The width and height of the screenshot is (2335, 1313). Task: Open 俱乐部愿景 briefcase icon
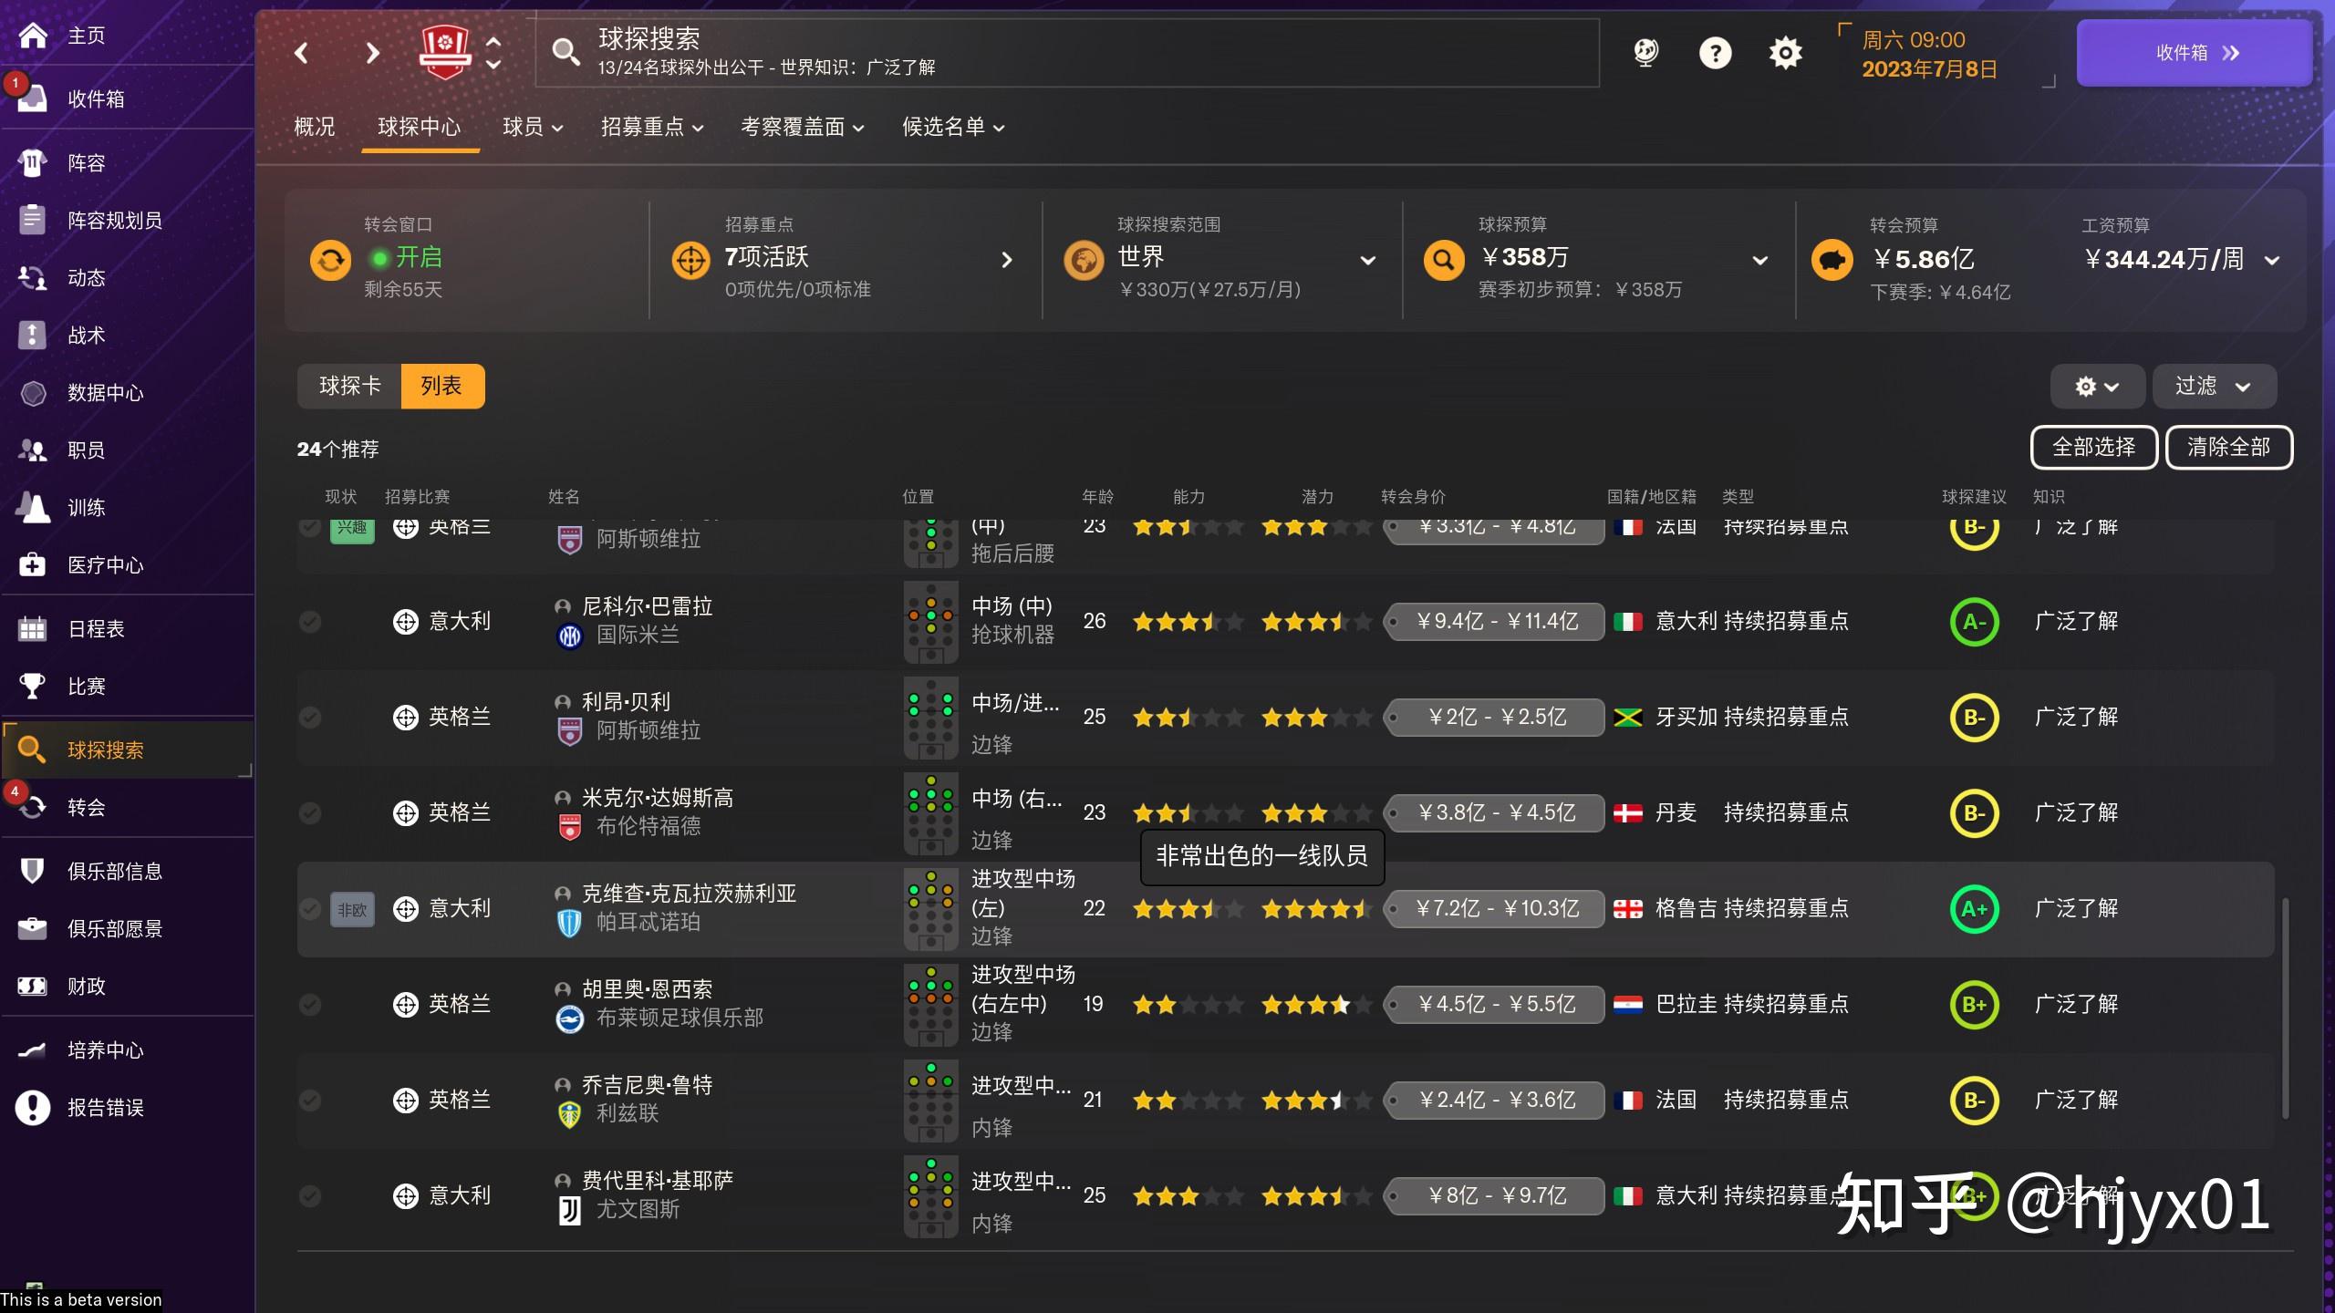point(33,928)
